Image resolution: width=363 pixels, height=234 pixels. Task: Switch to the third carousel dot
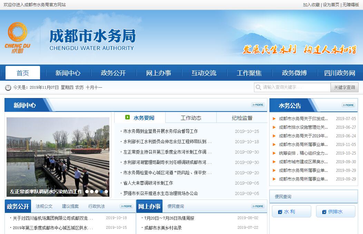coord(97,192)
